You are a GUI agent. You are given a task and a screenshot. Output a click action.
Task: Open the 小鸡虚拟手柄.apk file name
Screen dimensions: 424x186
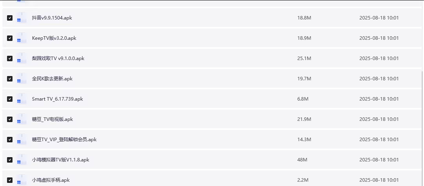(x=51, y=180)
